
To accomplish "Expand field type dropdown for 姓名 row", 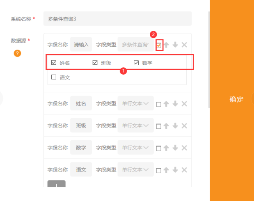I will pos(135,103).
